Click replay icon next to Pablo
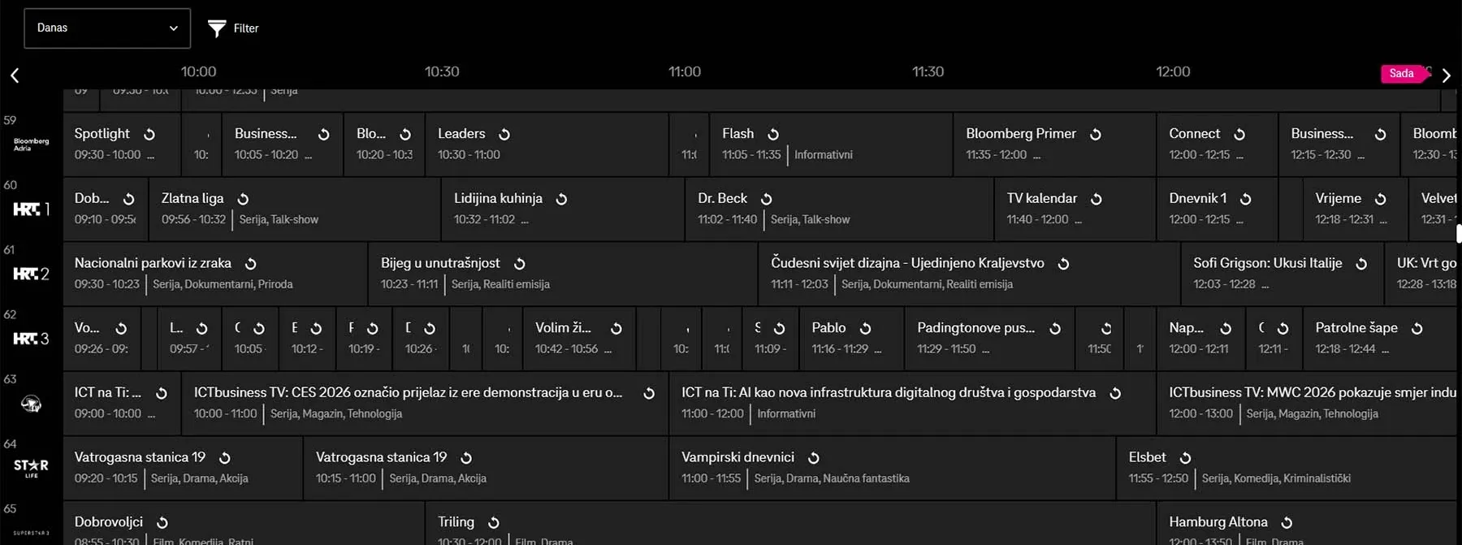The width and height of the screenshot is (1462, 545). [x=866, y=328]
